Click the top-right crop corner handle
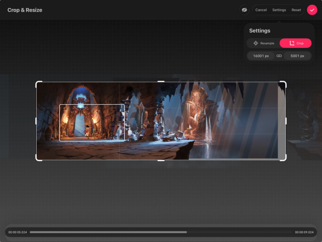The height and width of the screenshot is (242, 322). point(283,84)
